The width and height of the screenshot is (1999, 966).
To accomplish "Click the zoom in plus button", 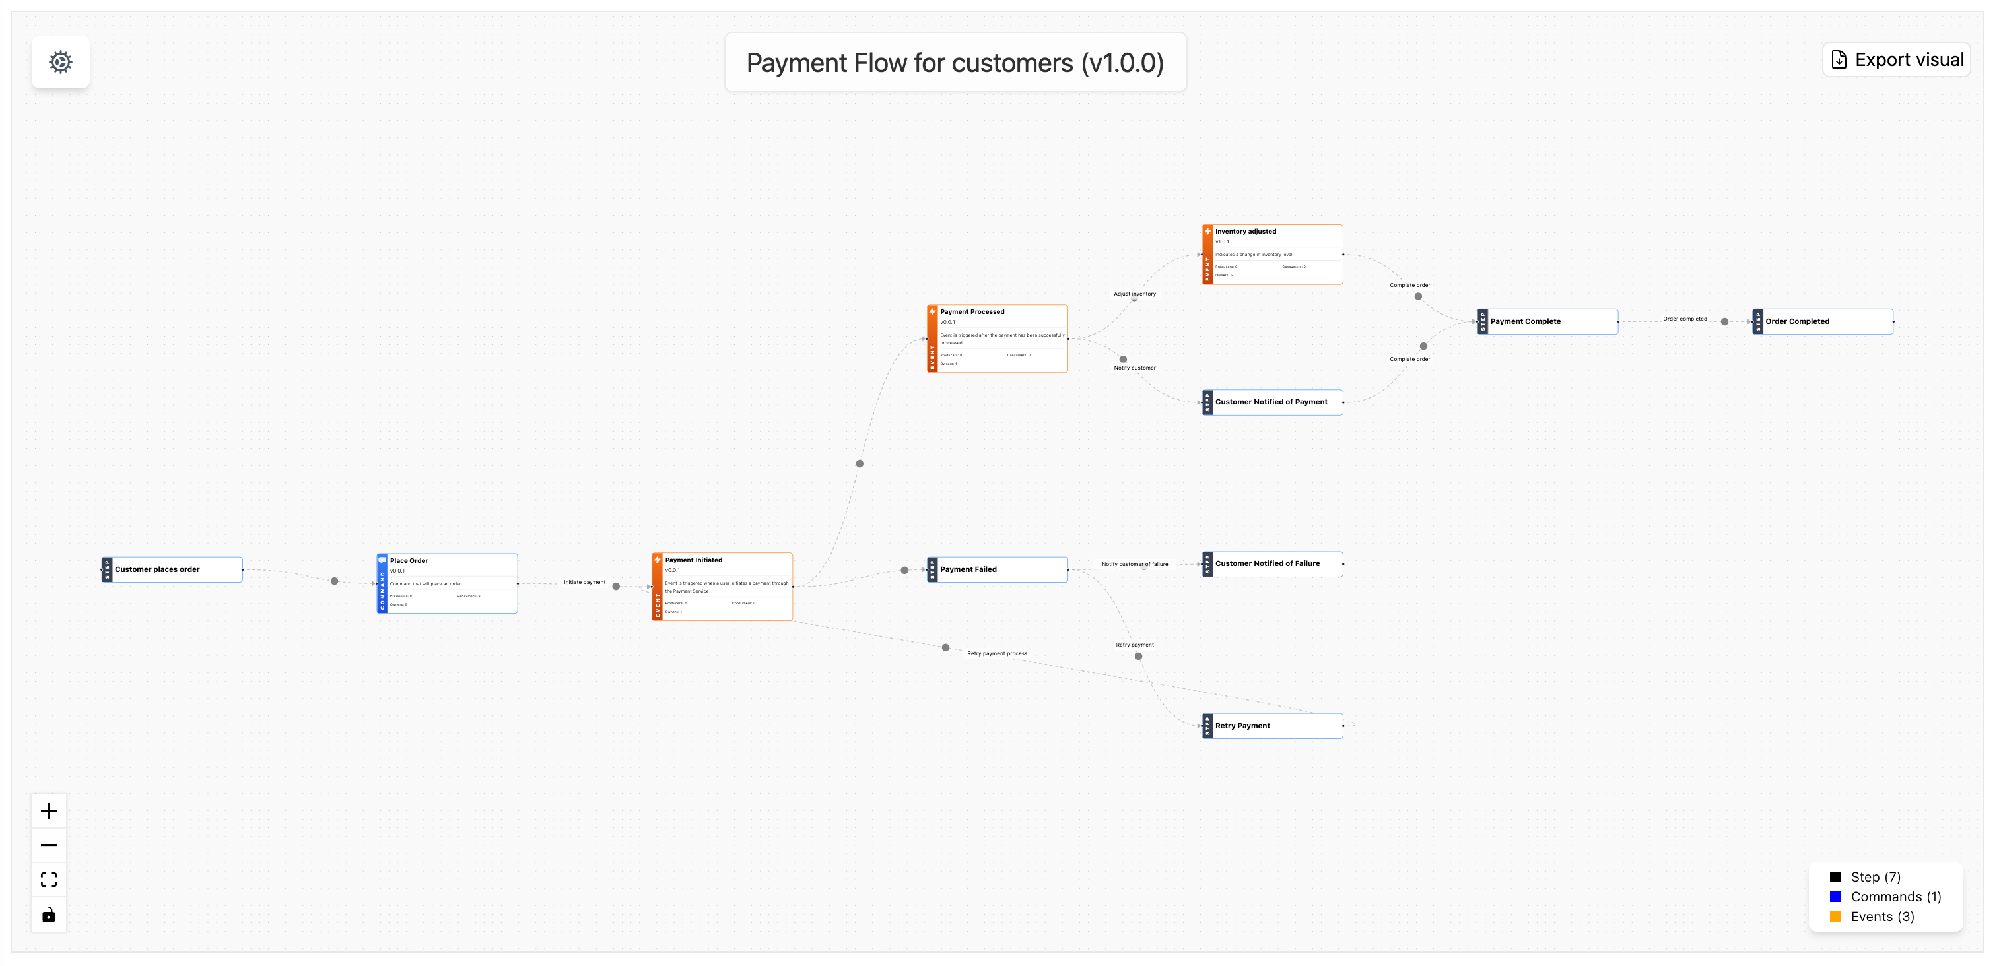I will [49, 811].
